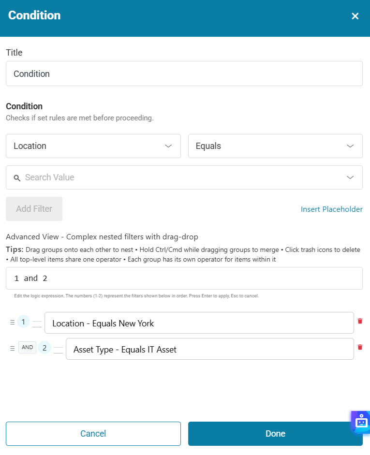Image resolution: width=370 pixels, height=455 pixels.
Task: Click the Title input field
Action: (184, 73)
